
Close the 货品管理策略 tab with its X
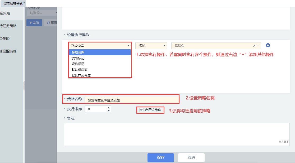coord(24,2)
